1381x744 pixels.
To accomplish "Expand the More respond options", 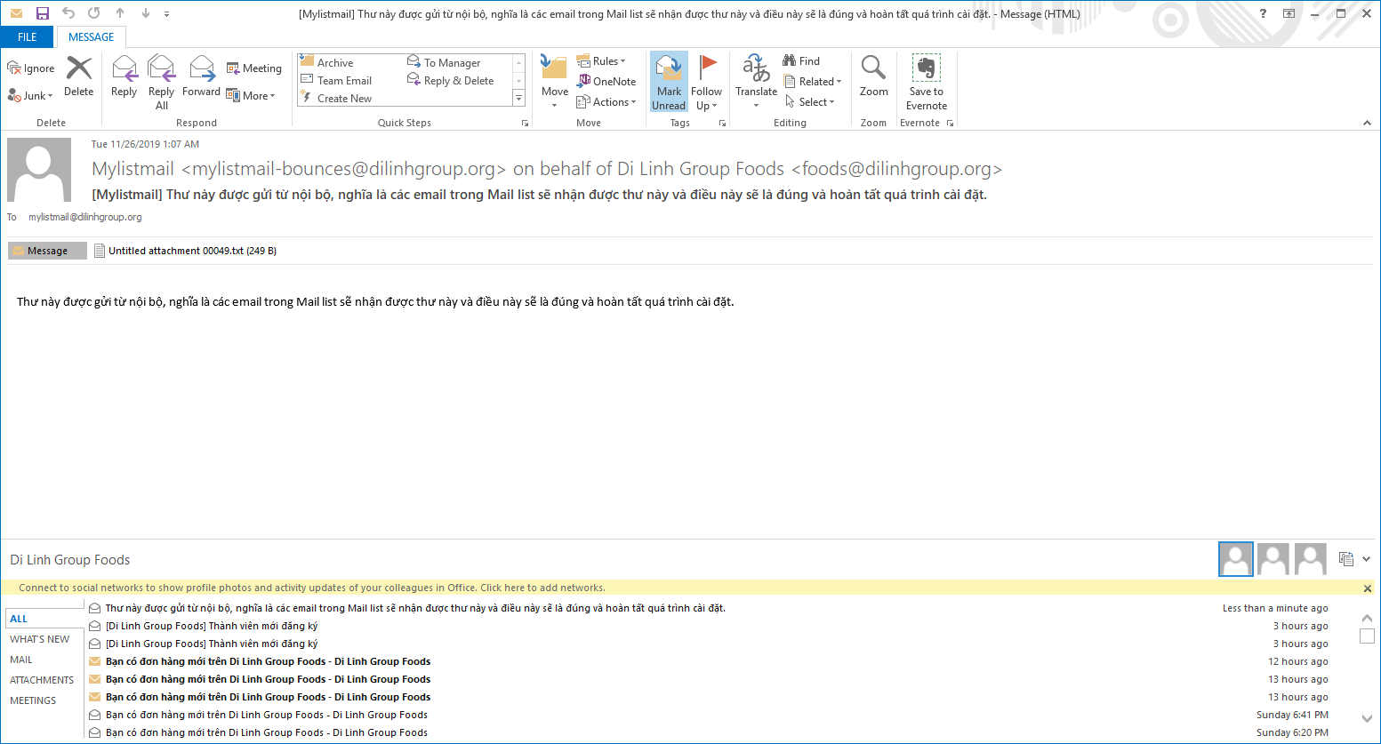I will [x=252, y=95].
